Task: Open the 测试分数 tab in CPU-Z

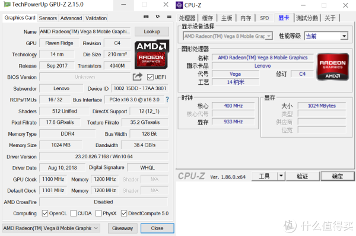Action: point(307,18)
